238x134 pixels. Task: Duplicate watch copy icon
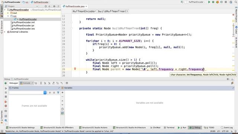point(62,109)
